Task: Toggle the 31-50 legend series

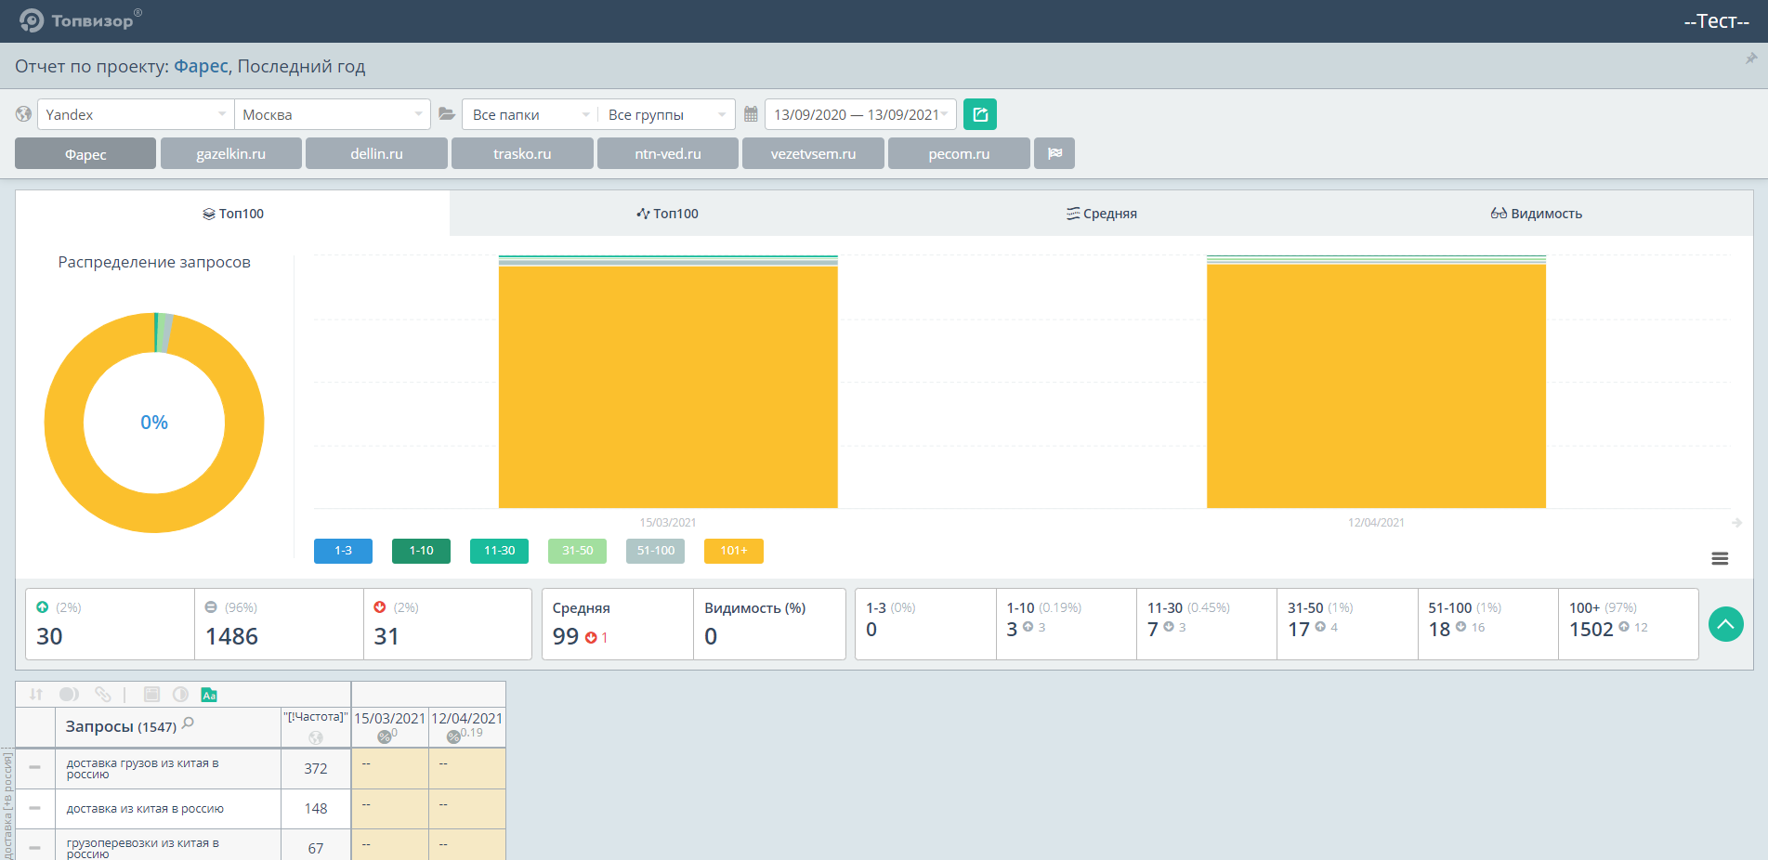Action: [x=577, y=551]
